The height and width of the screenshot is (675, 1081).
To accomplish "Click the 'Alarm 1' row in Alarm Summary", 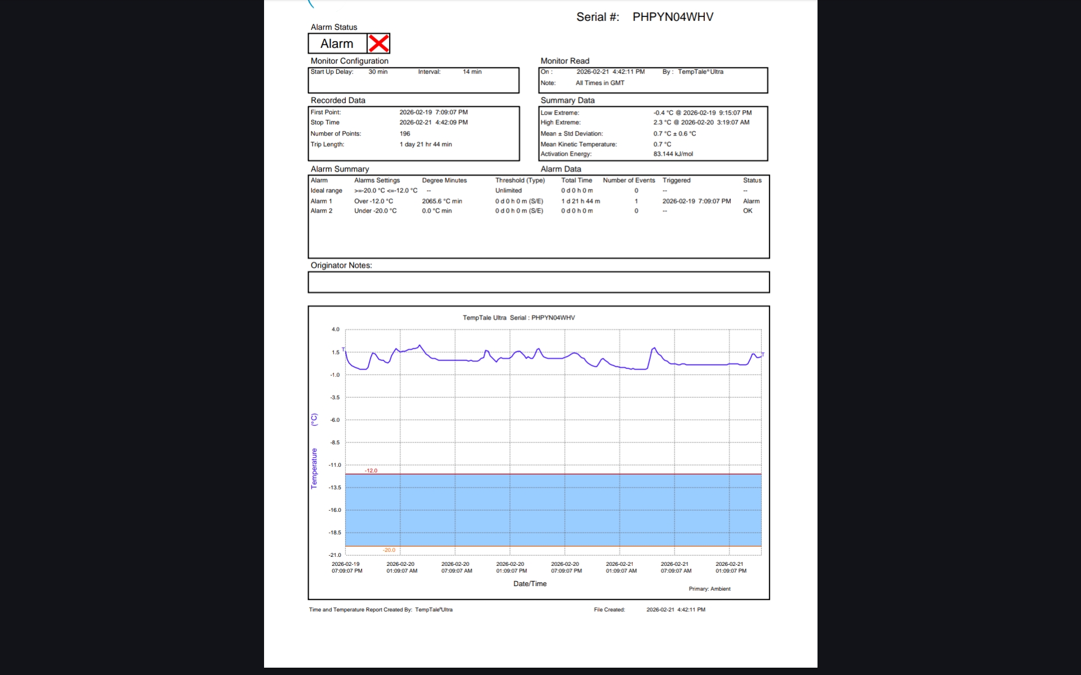I will tap(321, 201).
